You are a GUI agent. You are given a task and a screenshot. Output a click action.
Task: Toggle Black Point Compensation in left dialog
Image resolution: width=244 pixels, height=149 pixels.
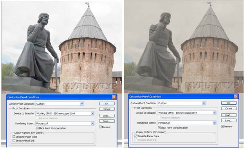pos(37,128)
